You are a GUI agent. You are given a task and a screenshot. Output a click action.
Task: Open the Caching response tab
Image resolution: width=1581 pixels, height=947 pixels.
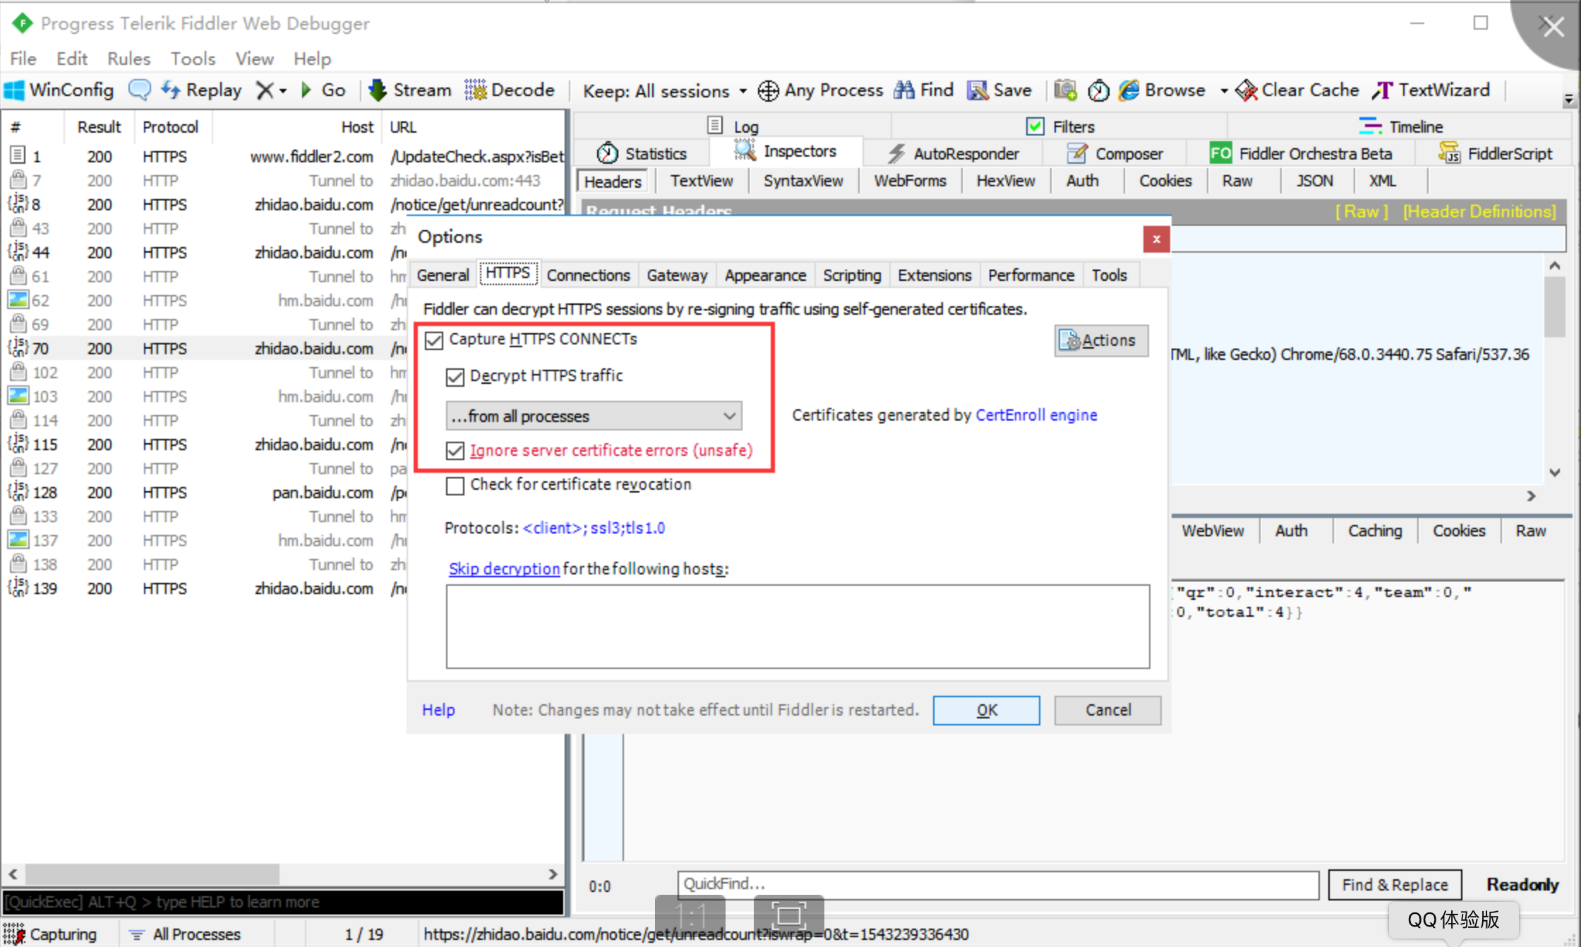click(1375, 531)
